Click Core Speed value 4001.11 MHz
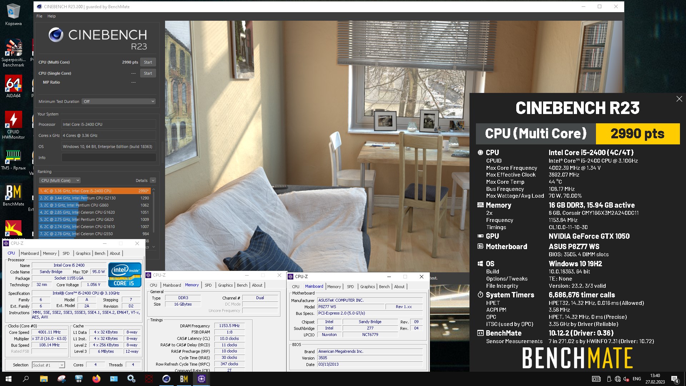Viewport: 686px width, 386px height. 49,332
